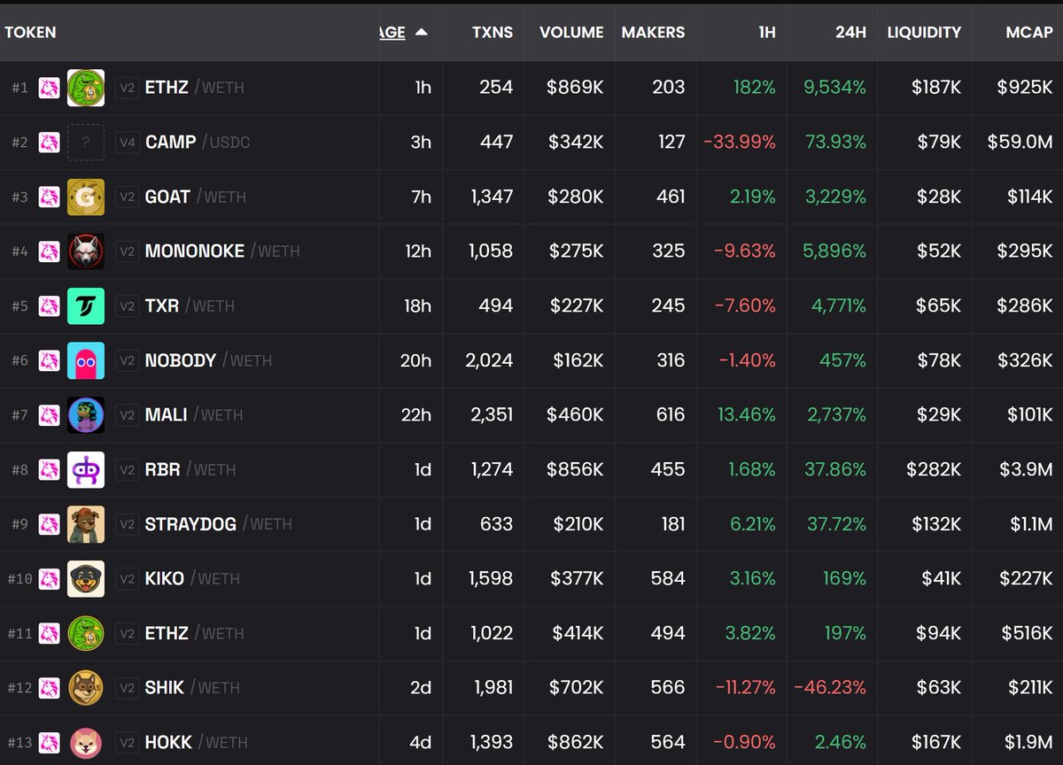Toggle the AGE column sort arrow
Viewport: 1063px width, 765px height.
click(x=422, y=32)
